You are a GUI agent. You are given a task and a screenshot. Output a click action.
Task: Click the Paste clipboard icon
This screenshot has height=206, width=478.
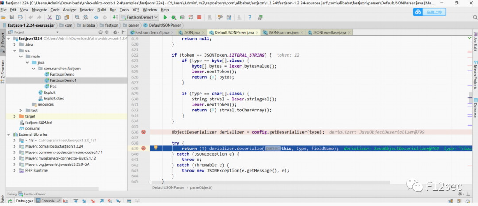coord(66,17)
